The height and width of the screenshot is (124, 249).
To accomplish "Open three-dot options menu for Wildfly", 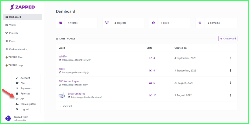I will click(231, 58).
